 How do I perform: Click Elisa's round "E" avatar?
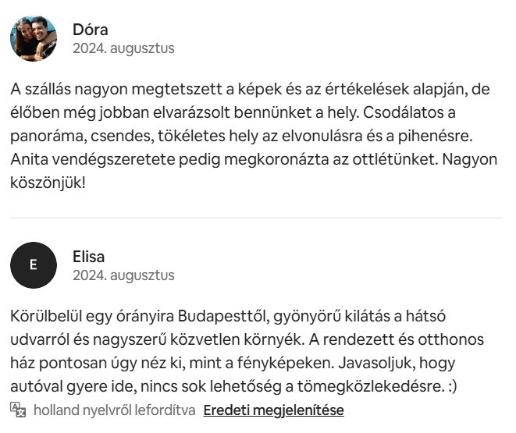pyautogui.click(x=34, y=265)
